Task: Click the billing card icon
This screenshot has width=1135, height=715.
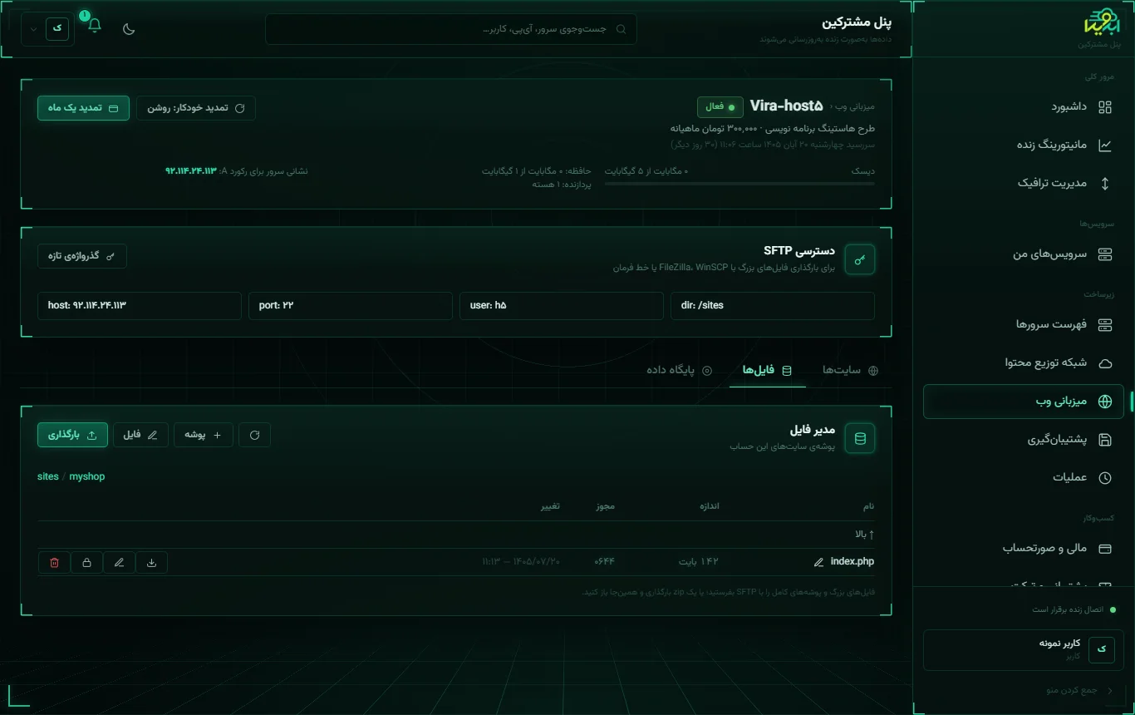Action: (1105, 549)
